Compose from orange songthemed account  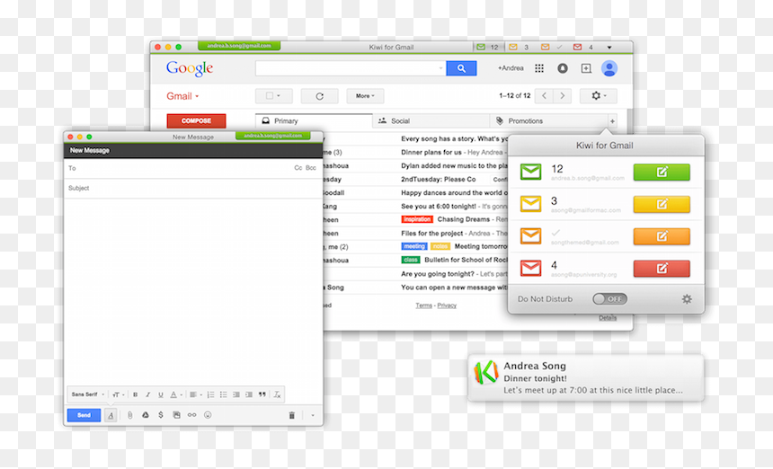pyautogui.click(x=662, y=236)
